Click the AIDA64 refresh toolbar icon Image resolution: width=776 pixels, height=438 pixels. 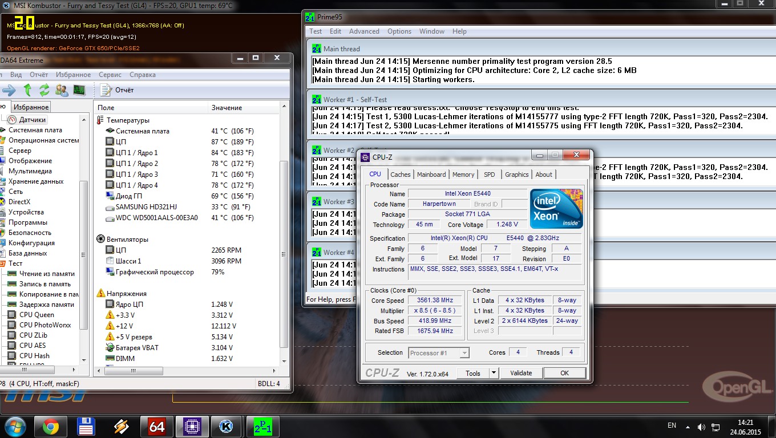pos(44,90)
